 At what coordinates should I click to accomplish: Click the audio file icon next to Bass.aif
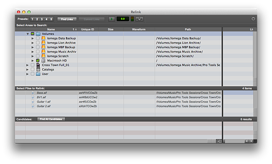[x=33, y=93]
